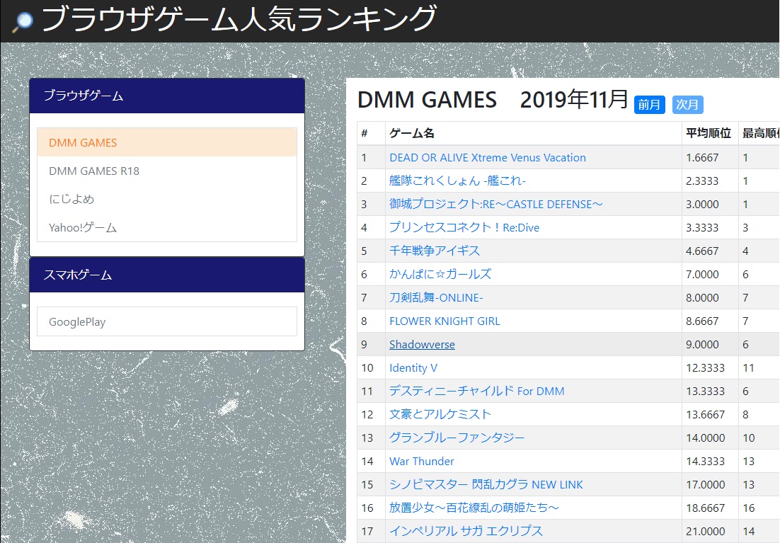Switch to にじよめ ranking

[71, 199]
